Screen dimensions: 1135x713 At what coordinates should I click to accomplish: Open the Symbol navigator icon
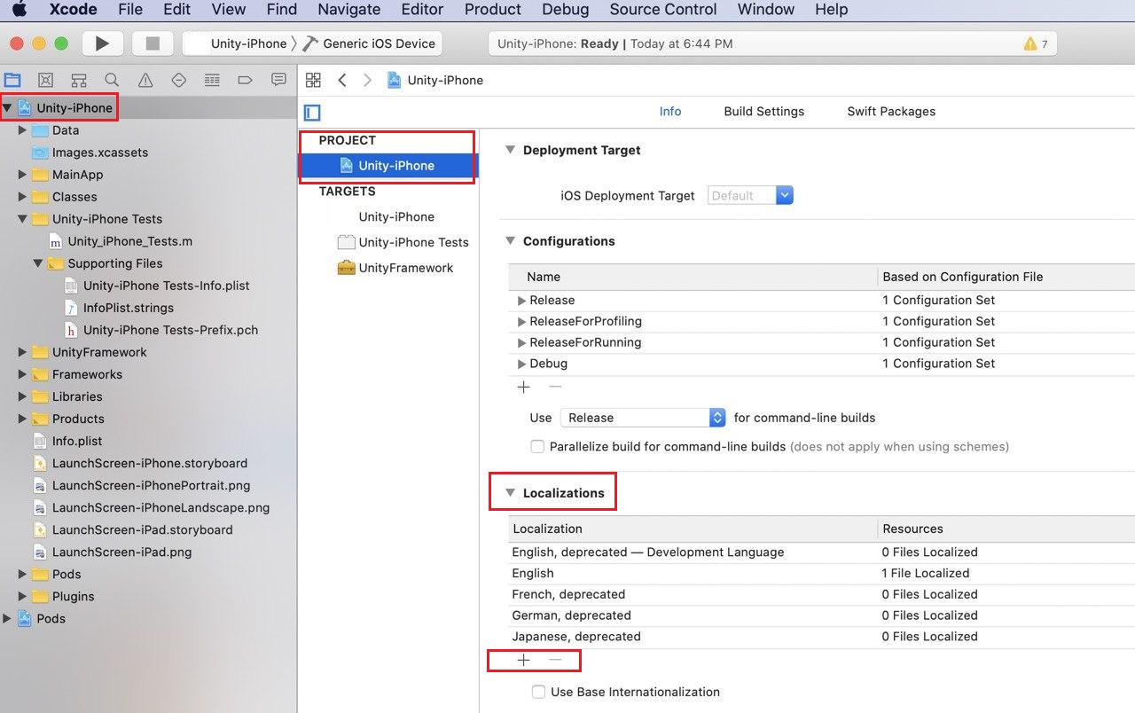tap(79, 80)
